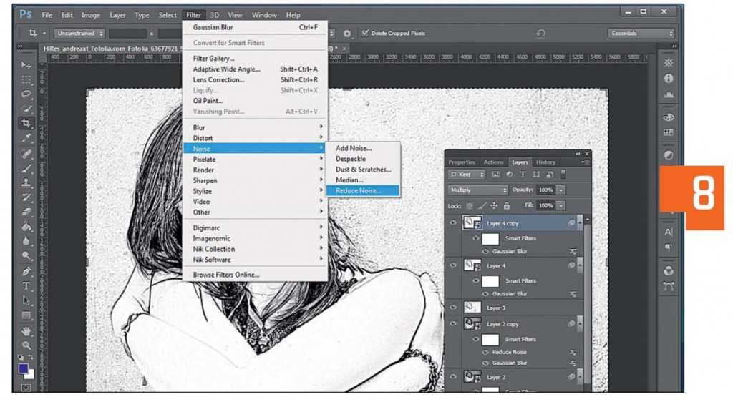Toggle visibility of Layer 3
Screen dimensions: 733x402
coord(452,308)
